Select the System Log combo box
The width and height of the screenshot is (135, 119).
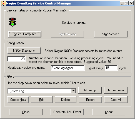tap(42, 91)
